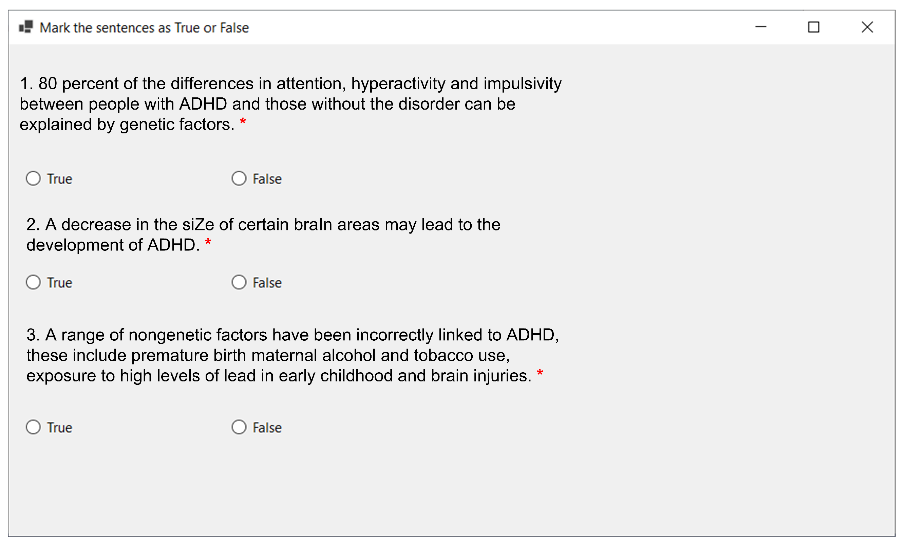Image resolution: width=906 pixels, height=547 pixels.
Task: Click the red asterisk after question 3
Action: pyautogui.click(x=540, y=374)
